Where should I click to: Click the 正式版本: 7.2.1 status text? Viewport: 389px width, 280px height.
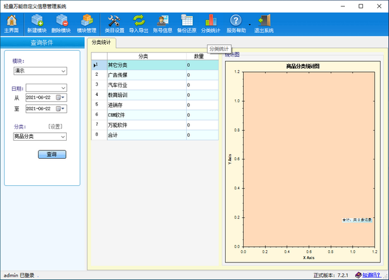(331, 275)
